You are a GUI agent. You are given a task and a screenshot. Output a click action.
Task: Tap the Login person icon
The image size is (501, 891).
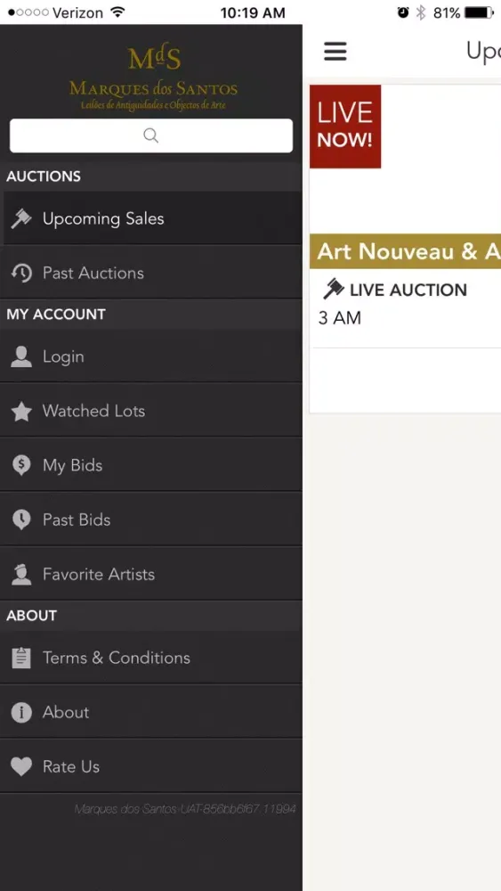tap(21, 357)
